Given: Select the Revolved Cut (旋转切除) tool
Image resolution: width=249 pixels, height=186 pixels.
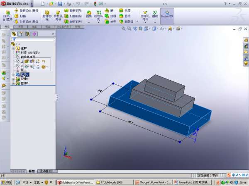Looking at the screenshot, I should coord(73,11).
